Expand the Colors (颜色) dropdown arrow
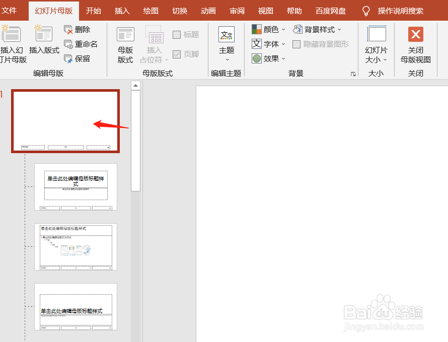Viewport: 448px width, 342px height. 283,29
